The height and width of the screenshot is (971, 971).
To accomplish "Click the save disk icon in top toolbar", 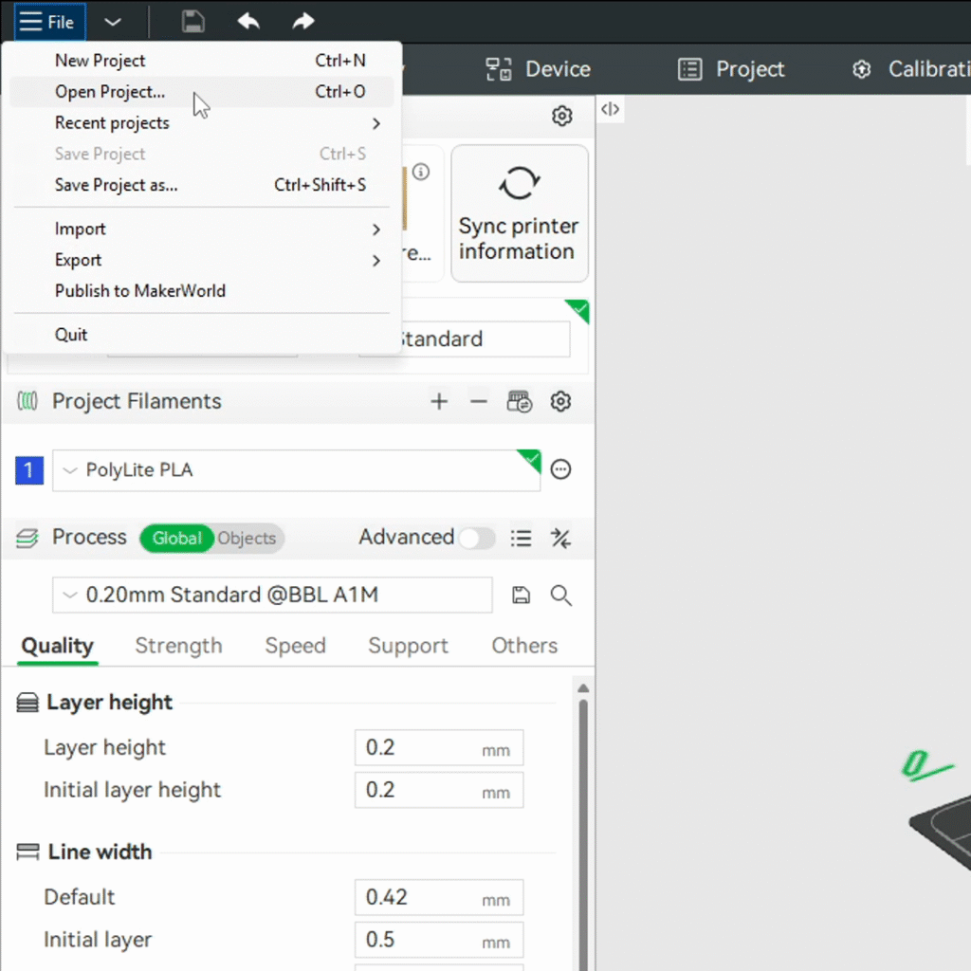I will (x=193, y=22).
